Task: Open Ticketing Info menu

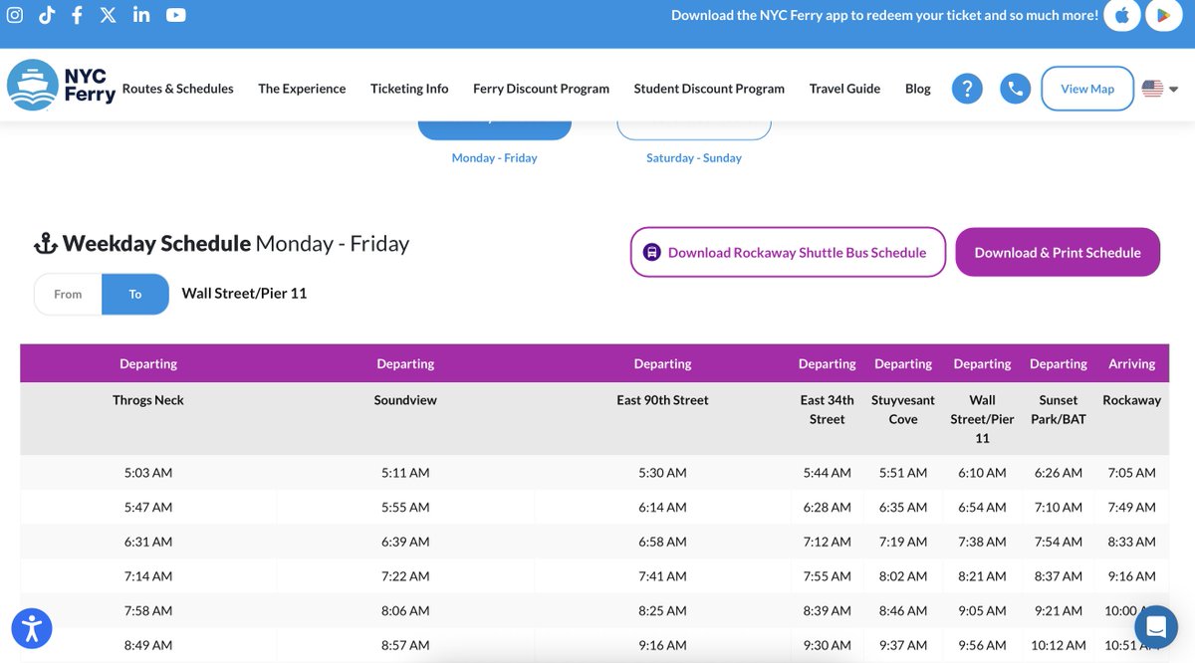Action: (x=409, y=89)
